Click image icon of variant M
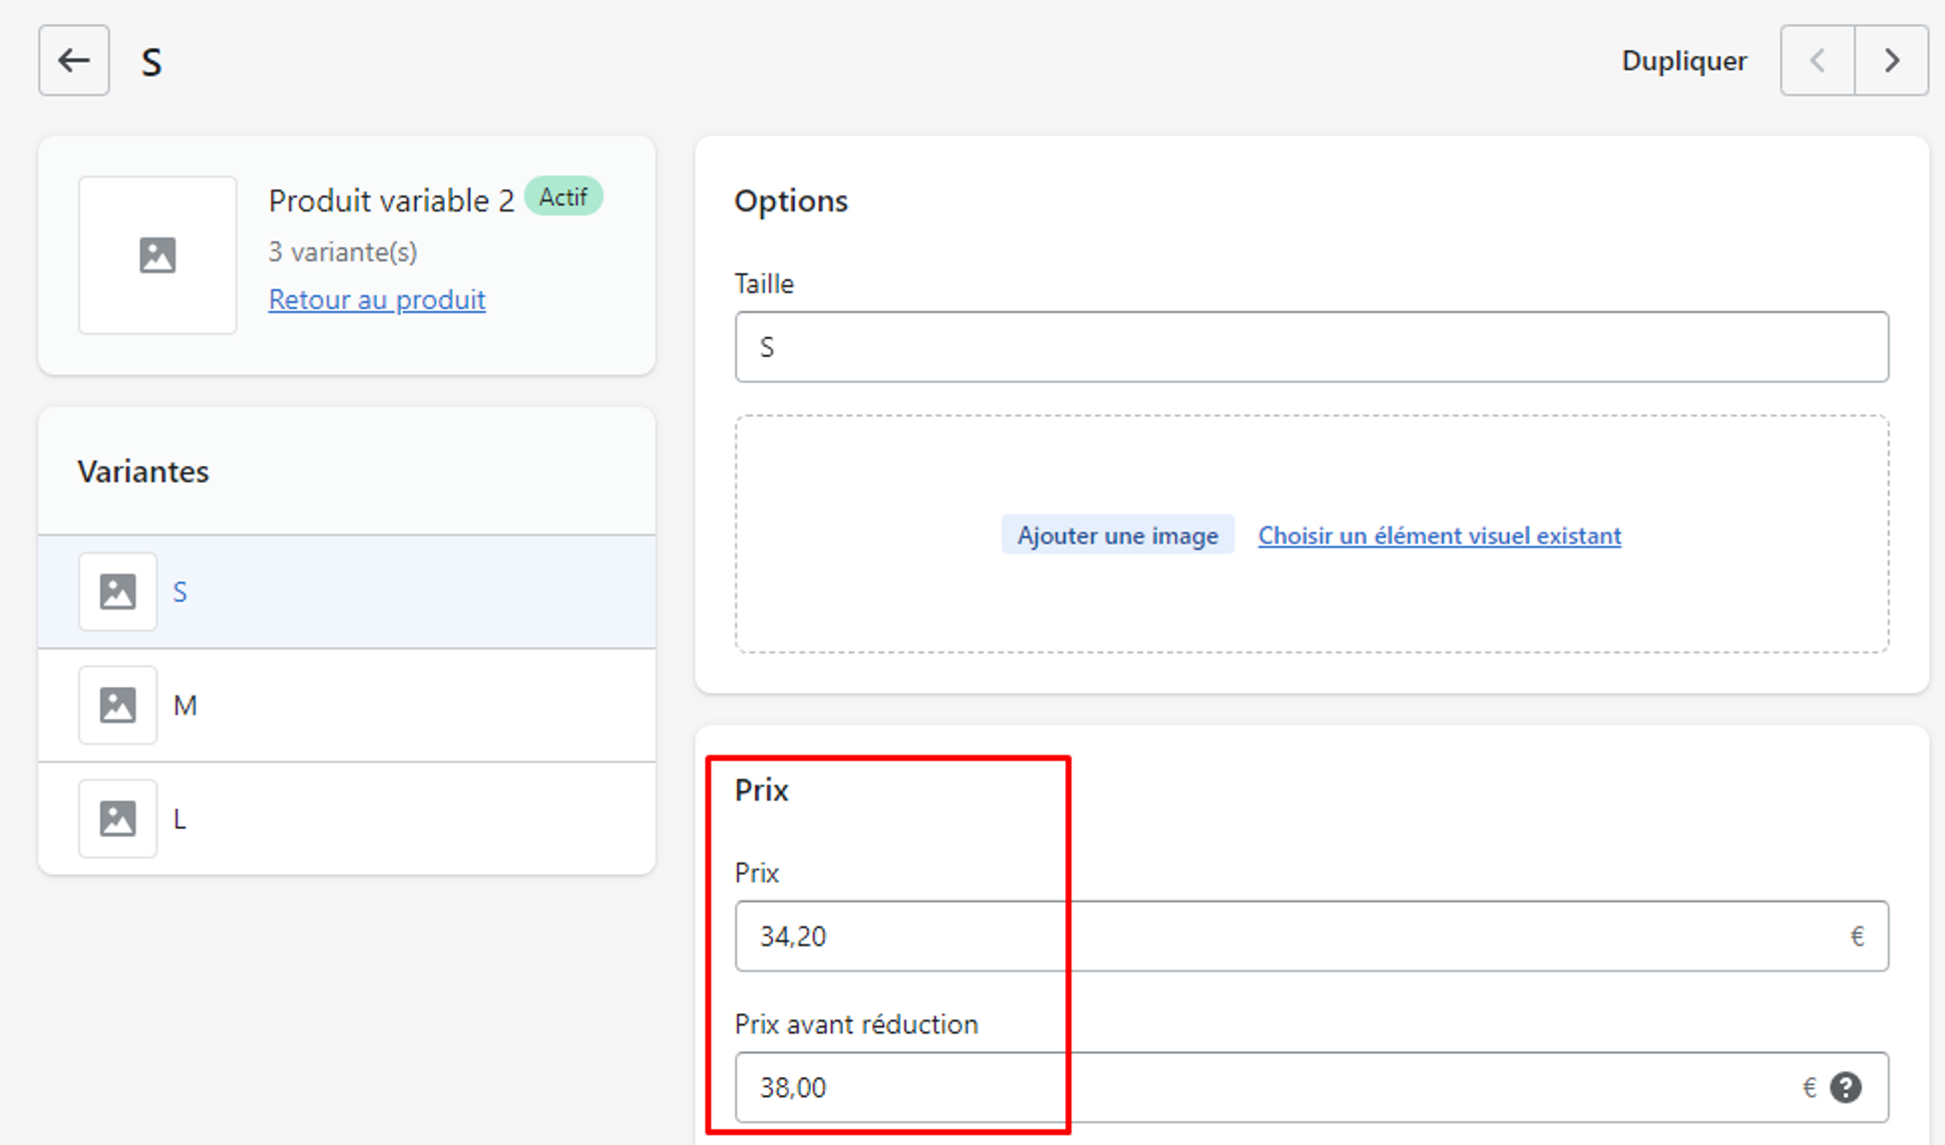Image resolution: width=1945 pixels, height=1145 pixels. pos(118,705)
